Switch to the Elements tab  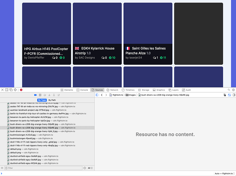pyautogui.click(x=67, y=90)
